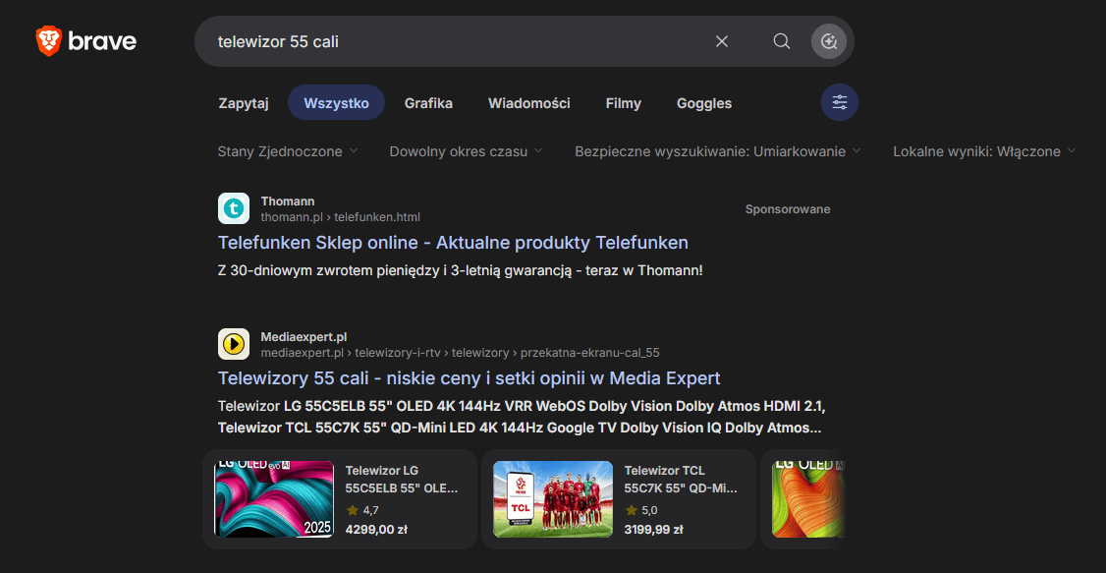
Task: Open Telewizory 55 cali Media Expert result
Action: (470, 378)
